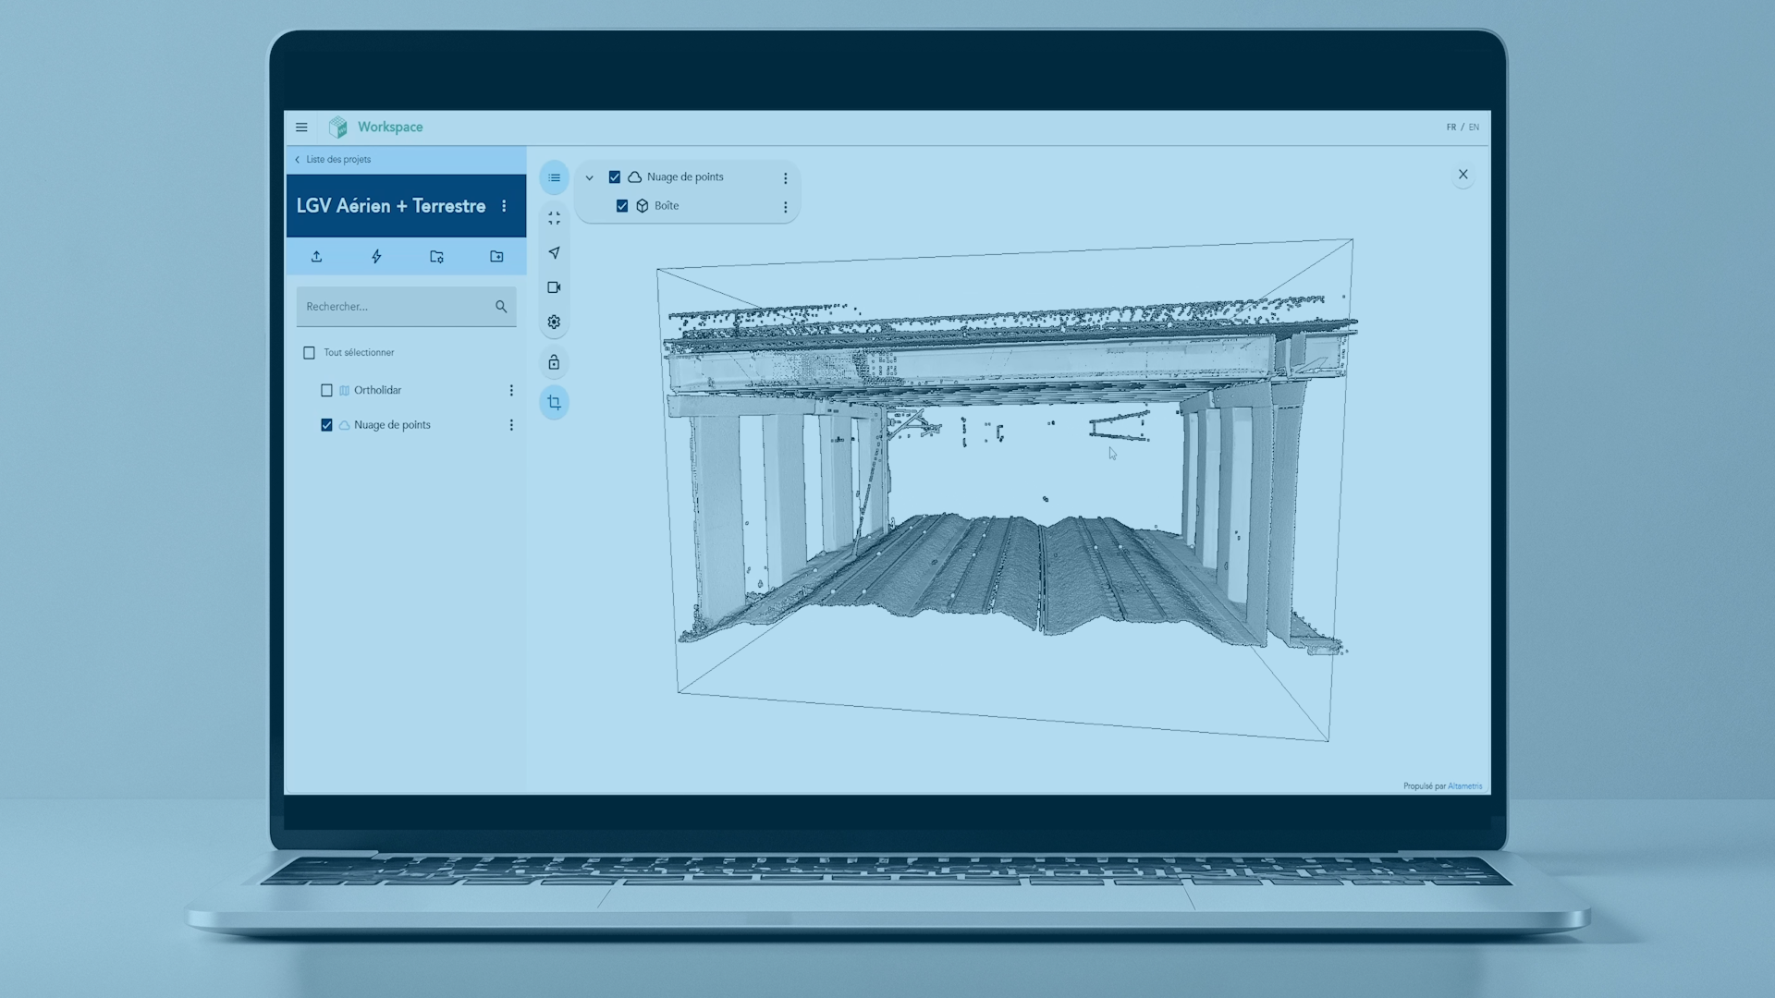The image size is (1775, 998).
Task: Open the folder settings icon
Action: tap(436, 257)
